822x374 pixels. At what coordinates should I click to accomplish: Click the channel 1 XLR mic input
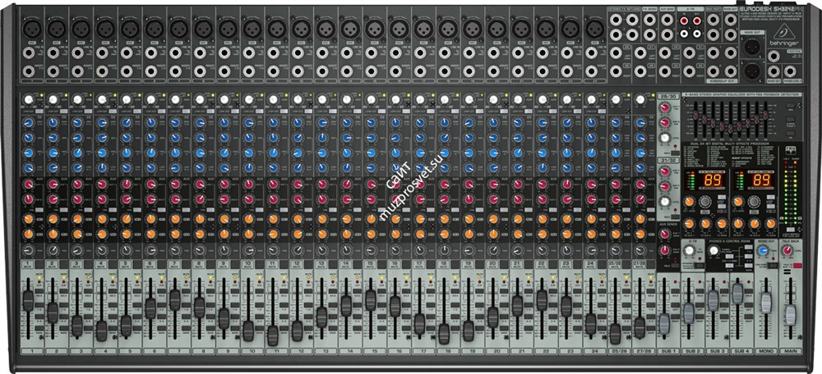click(x=30, y=29)
